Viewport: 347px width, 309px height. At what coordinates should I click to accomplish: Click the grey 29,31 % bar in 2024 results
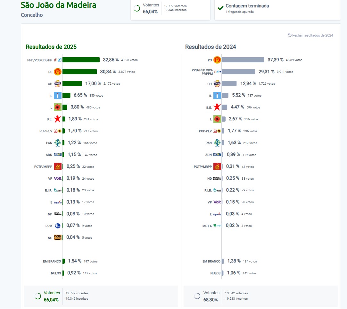[x=238, y=72]
